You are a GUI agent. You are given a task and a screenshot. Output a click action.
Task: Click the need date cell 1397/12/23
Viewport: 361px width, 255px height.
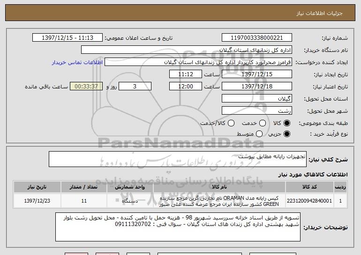click(x=37, y=201)
